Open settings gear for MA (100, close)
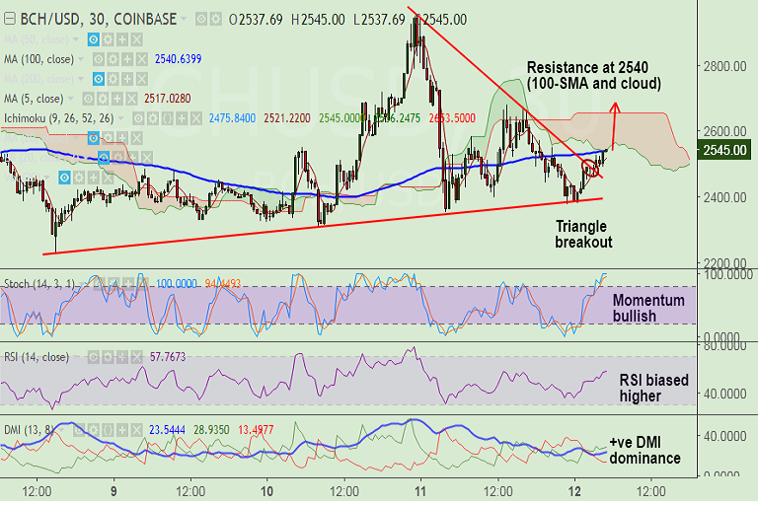The width and height of the screenshot is (758, 505). tap(113, 59)
